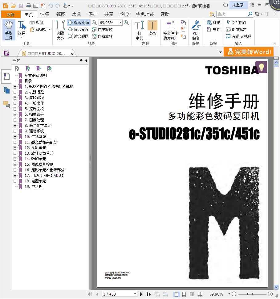Click the 完美转Word! banner button
Screen dimensions: 280x299
point(249,52)
